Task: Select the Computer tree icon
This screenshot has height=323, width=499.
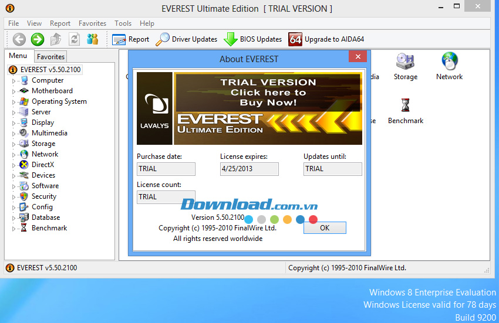Action: 24,80
